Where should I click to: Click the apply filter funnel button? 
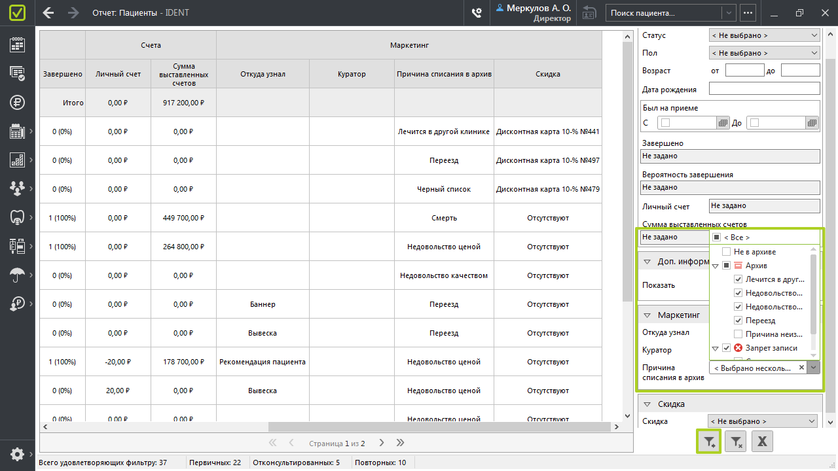[x=709, y=442]
